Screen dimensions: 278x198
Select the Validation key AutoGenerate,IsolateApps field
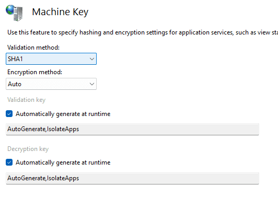pos(132,129)
